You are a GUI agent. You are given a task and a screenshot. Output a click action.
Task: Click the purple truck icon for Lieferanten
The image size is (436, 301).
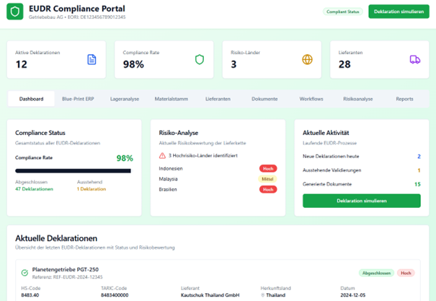point(415,59)
